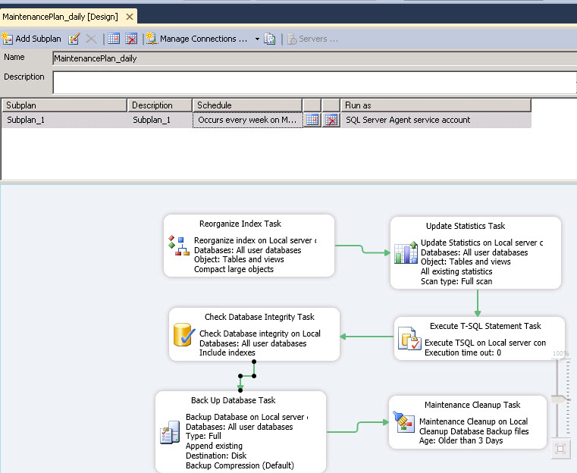Click into the Description text box

(315, 83)
